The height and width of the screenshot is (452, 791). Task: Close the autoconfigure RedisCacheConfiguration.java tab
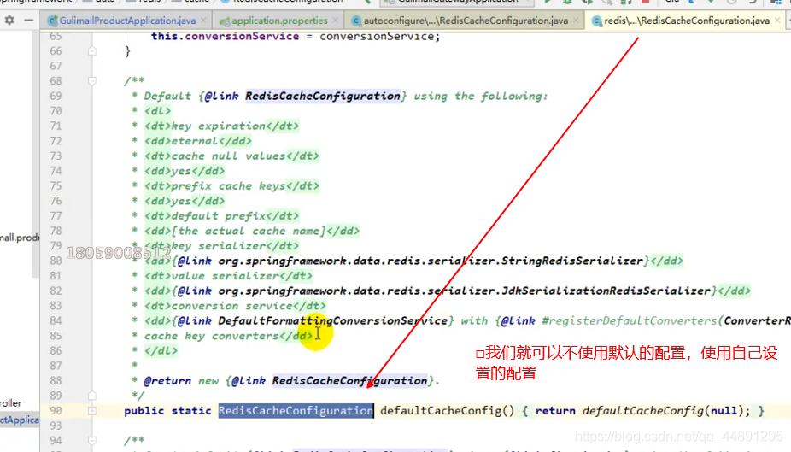pyautogui.click(x=576, y=21)
